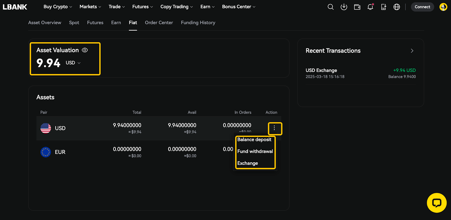Open the three-dot action menu for USD

coord(274,128)
